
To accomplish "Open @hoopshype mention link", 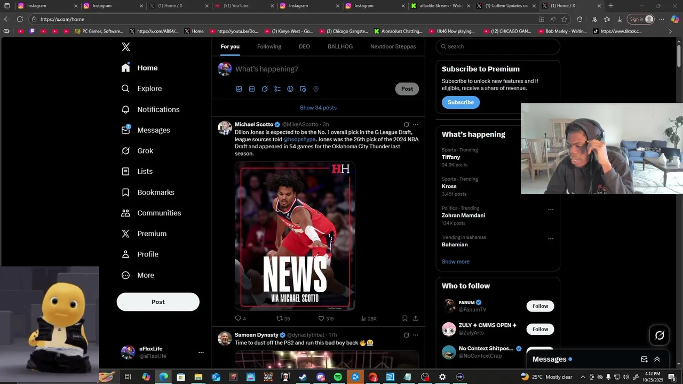I will (x=299, y=139).
